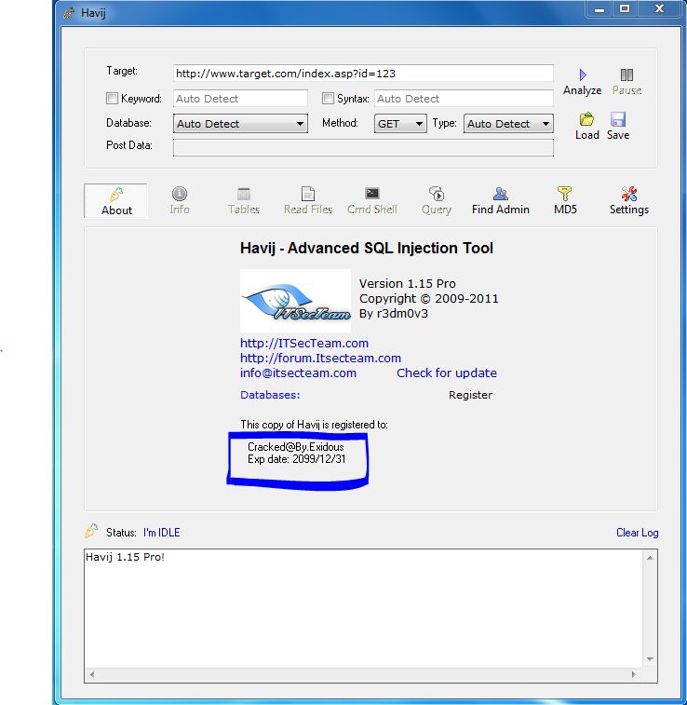The height and width of the screenshot is (705, 687).
Task: Click the Havij title bar carrot icon
Action: coord(69,13)
